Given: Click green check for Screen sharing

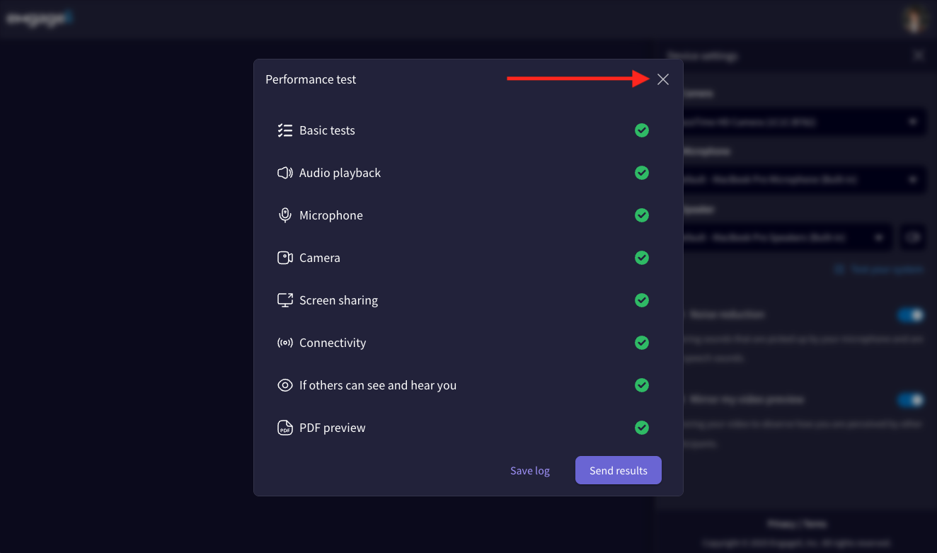Looking at the screenshot, I should (642, 300).
